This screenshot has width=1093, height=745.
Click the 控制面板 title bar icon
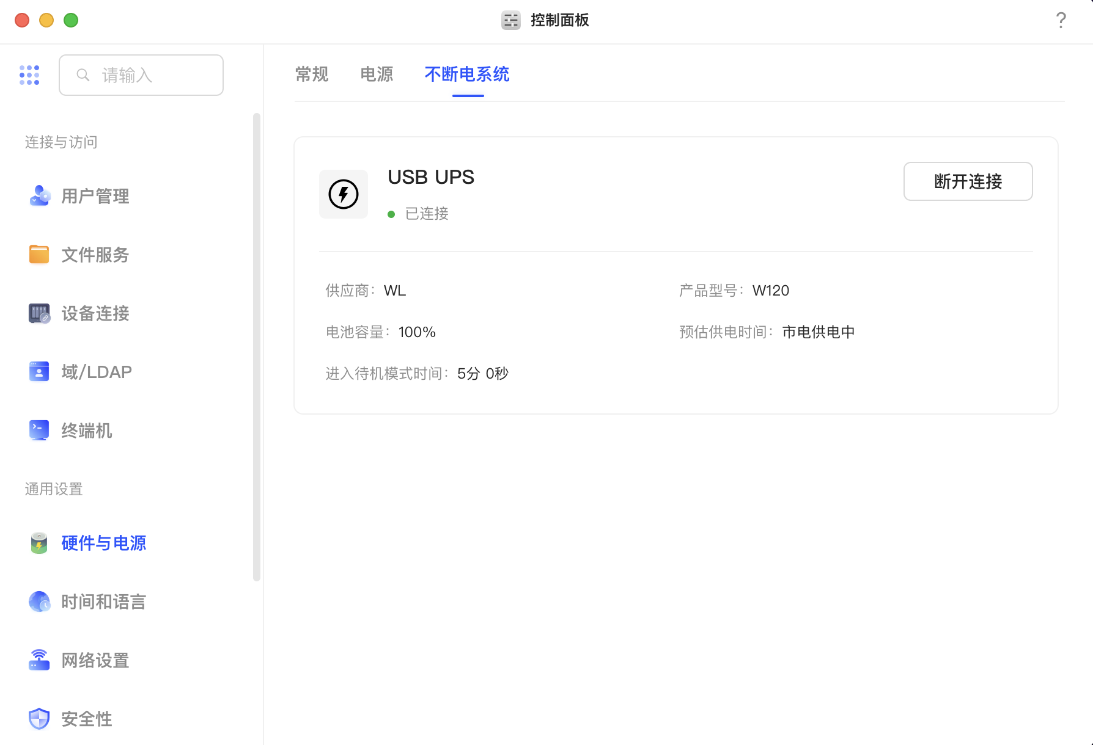pos(510,20)
